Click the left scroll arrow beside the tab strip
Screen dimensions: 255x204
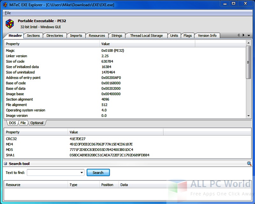[x=239, y=35]
